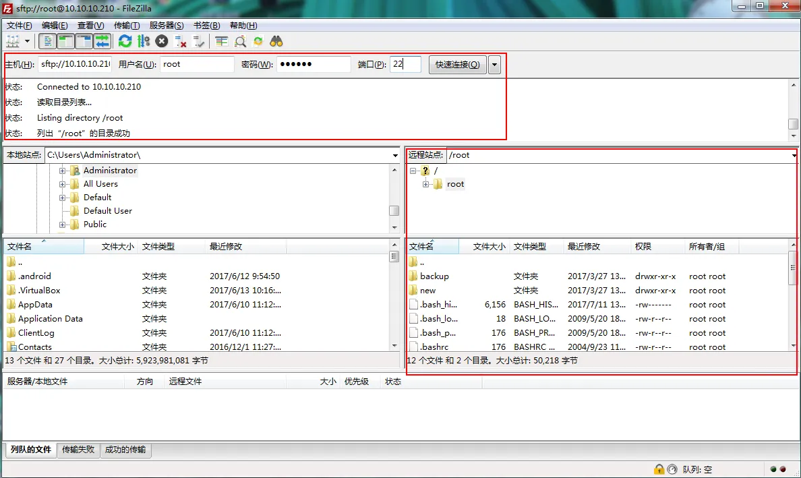This screenshot has width=801, height=478.
Task: Click the 端口 port field
Action: click(x=405, y=64)
